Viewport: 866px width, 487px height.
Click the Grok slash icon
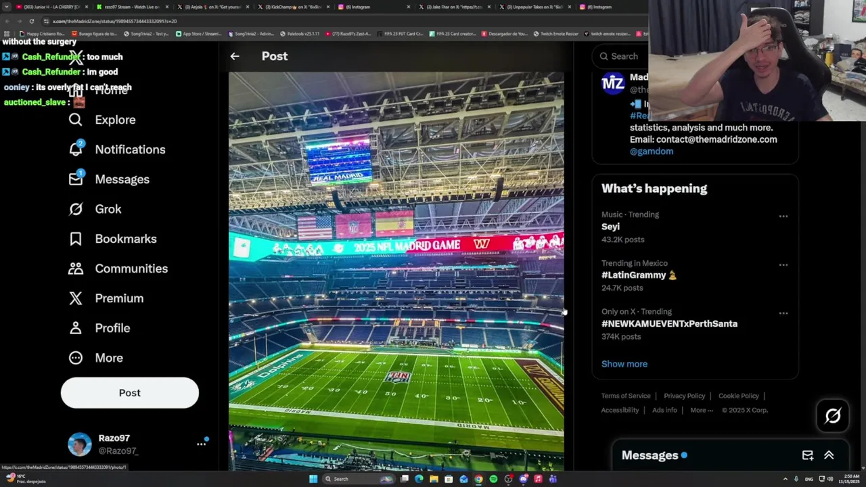(76, 209)
